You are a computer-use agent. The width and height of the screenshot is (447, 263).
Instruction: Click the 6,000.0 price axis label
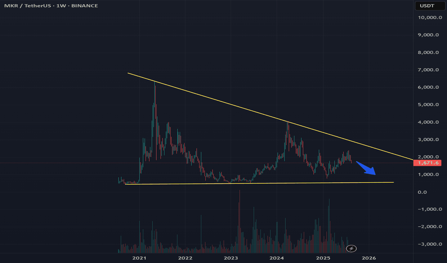tap(428, 88)
